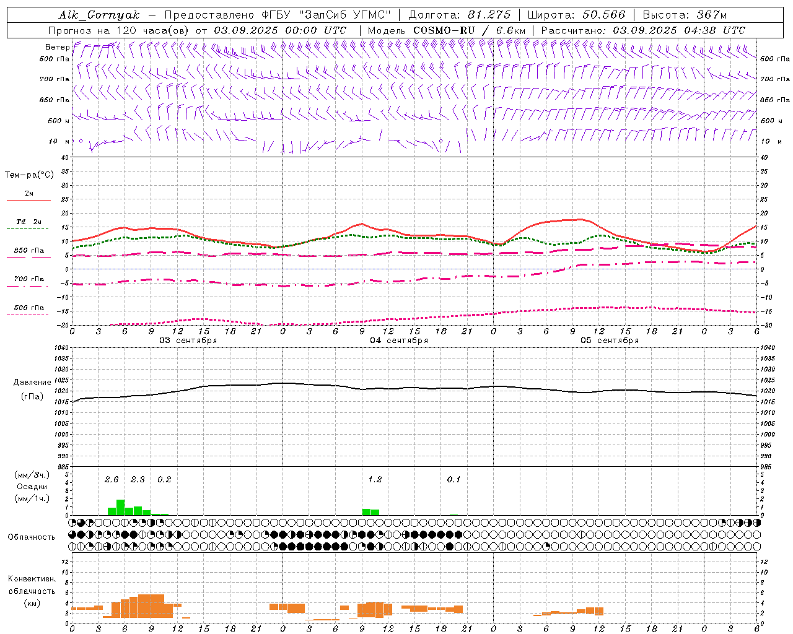The image size is (793, 634).
Task: Click the station name Alk_Gornyak in header
Action: (x=99, y=15)
